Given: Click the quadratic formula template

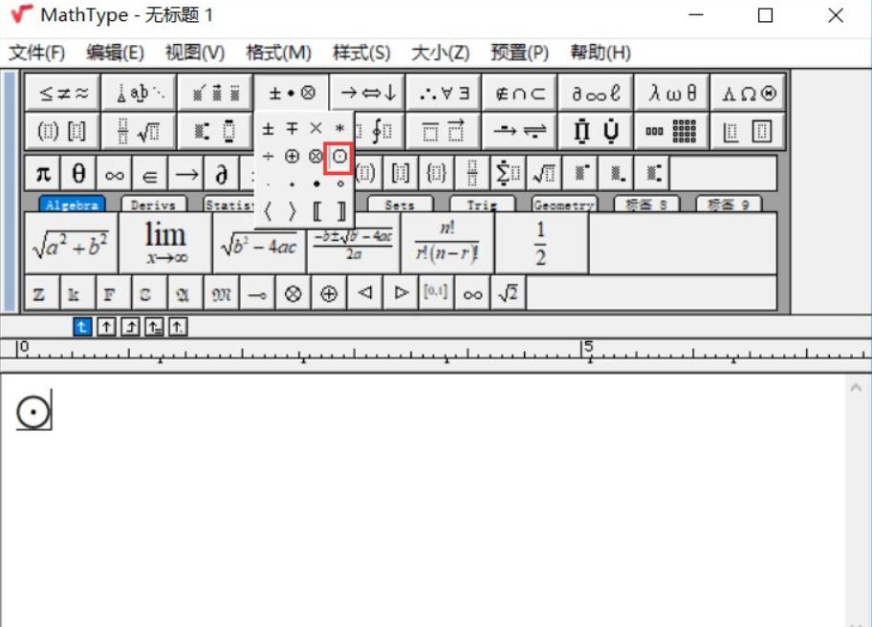Looking at the screenshot, I should pyautogui.click(x=353, y=244).
